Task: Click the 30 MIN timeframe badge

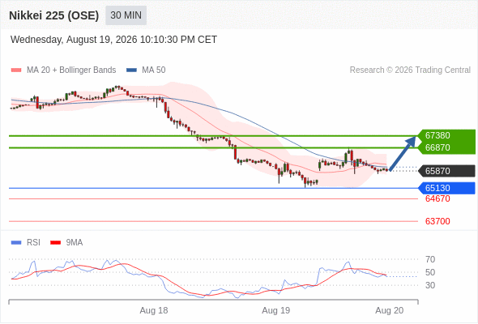Action: pyautogui.click(x=126, y=15)
